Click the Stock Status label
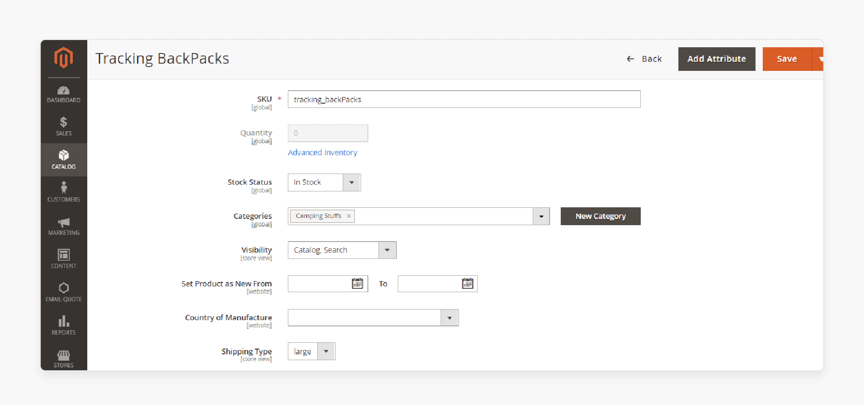Image resolution: width=864 pixels, height=405 pixels. point(250,182)
